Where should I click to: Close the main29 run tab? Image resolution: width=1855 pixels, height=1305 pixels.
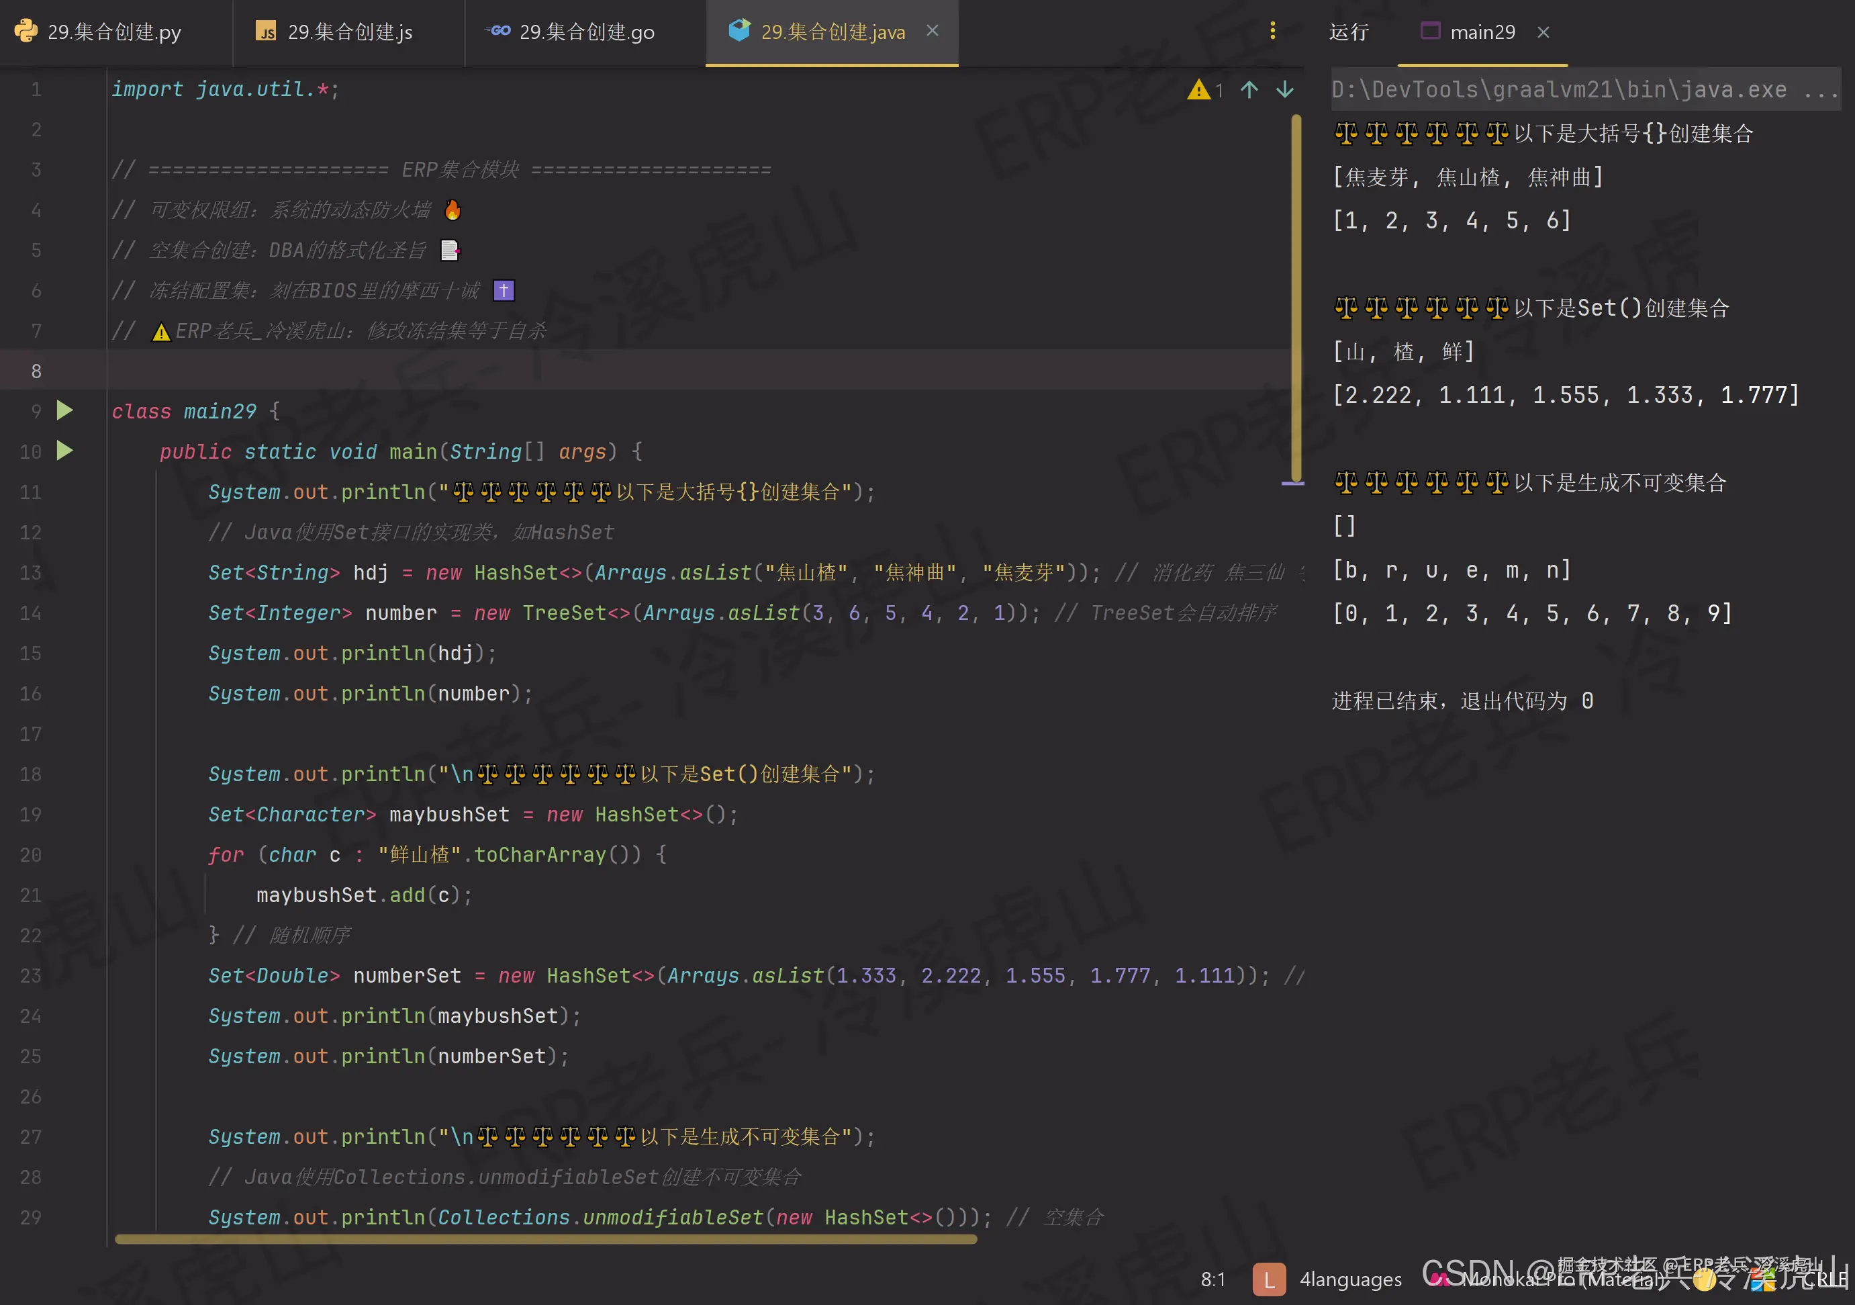click(1543, 32)
